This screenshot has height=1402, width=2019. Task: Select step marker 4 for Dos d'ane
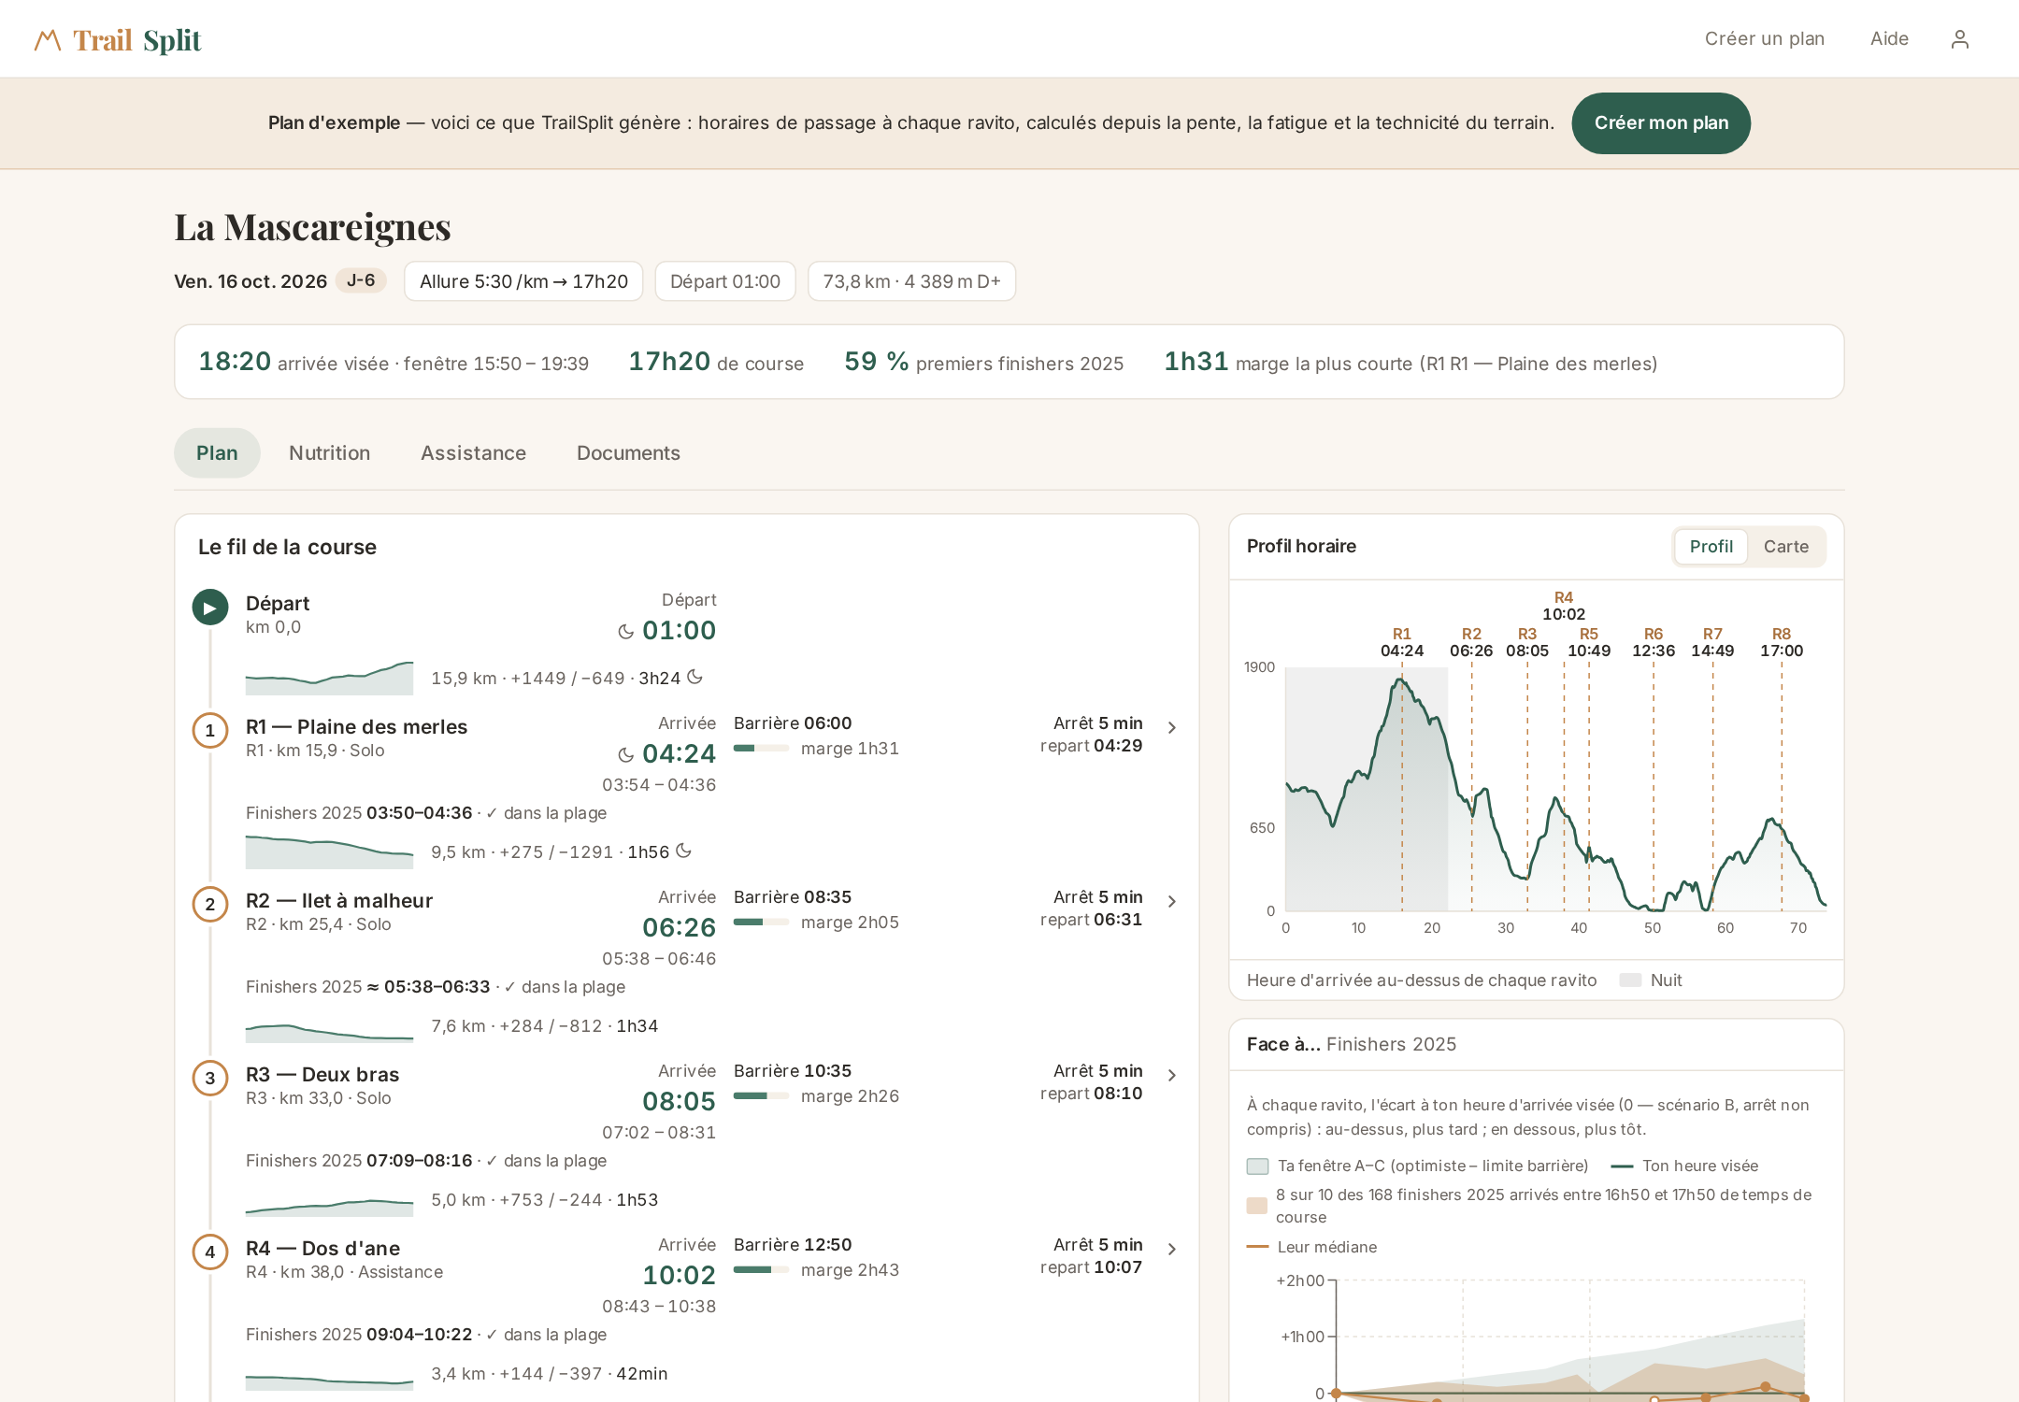[x=210, y=1252]
